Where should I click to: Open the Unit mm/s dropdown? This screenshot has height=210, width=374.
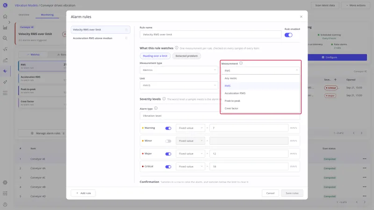[179, 85]
